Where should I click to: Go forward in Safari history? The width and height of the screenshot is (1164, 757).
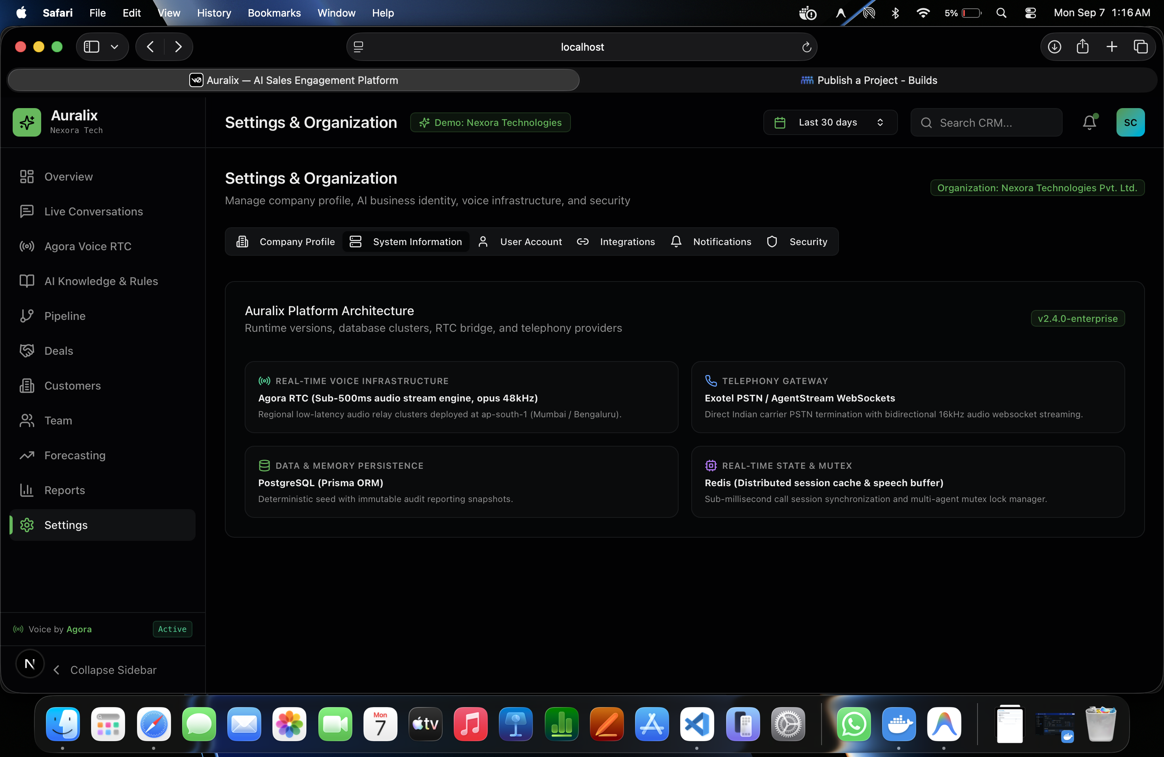tap(179, 46)
